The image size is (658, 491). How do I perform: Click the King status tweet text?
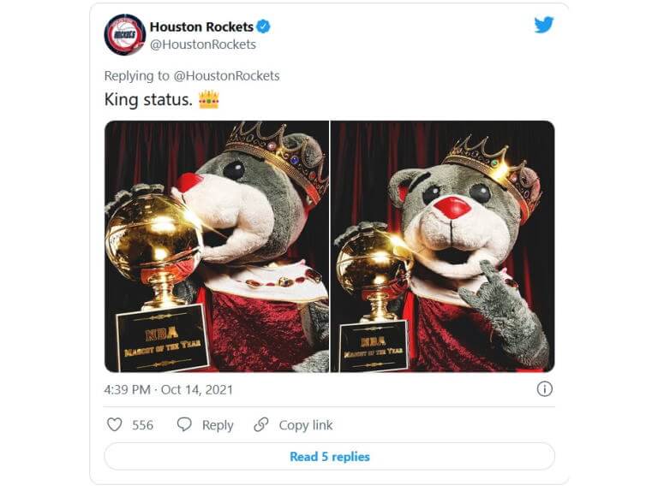(x=148, y=100)
